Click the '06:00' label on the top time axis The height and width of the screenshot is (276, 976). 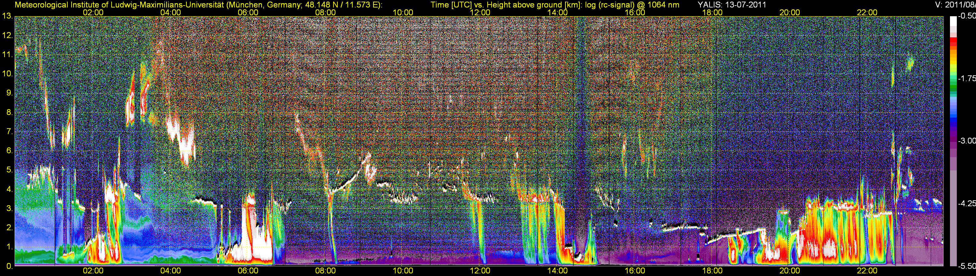[x=248, y=12]
